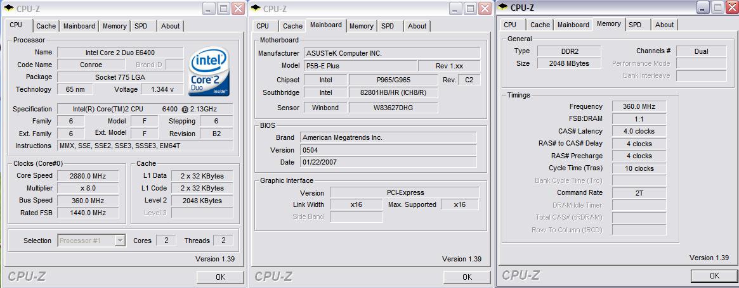Open About tab in left window
Image resolution: width=739 pixels, height=288 pixels.
click(x=170, y=27)
